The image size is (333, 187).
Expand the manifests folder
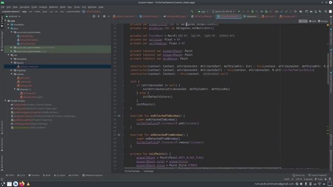pyautogui.click(x=8, y=24)
